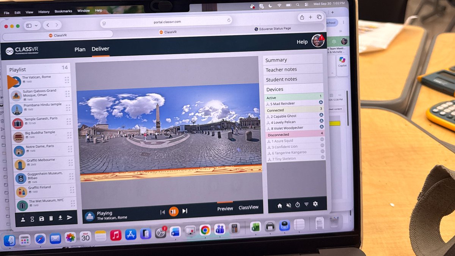Click the portal.classvr.com address bar
455x256 pixels.
tap(167, 22)
